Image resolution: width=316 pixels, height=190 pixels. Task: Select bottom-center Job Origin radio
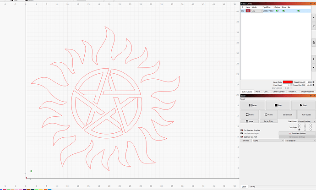(x=305, y=130)
